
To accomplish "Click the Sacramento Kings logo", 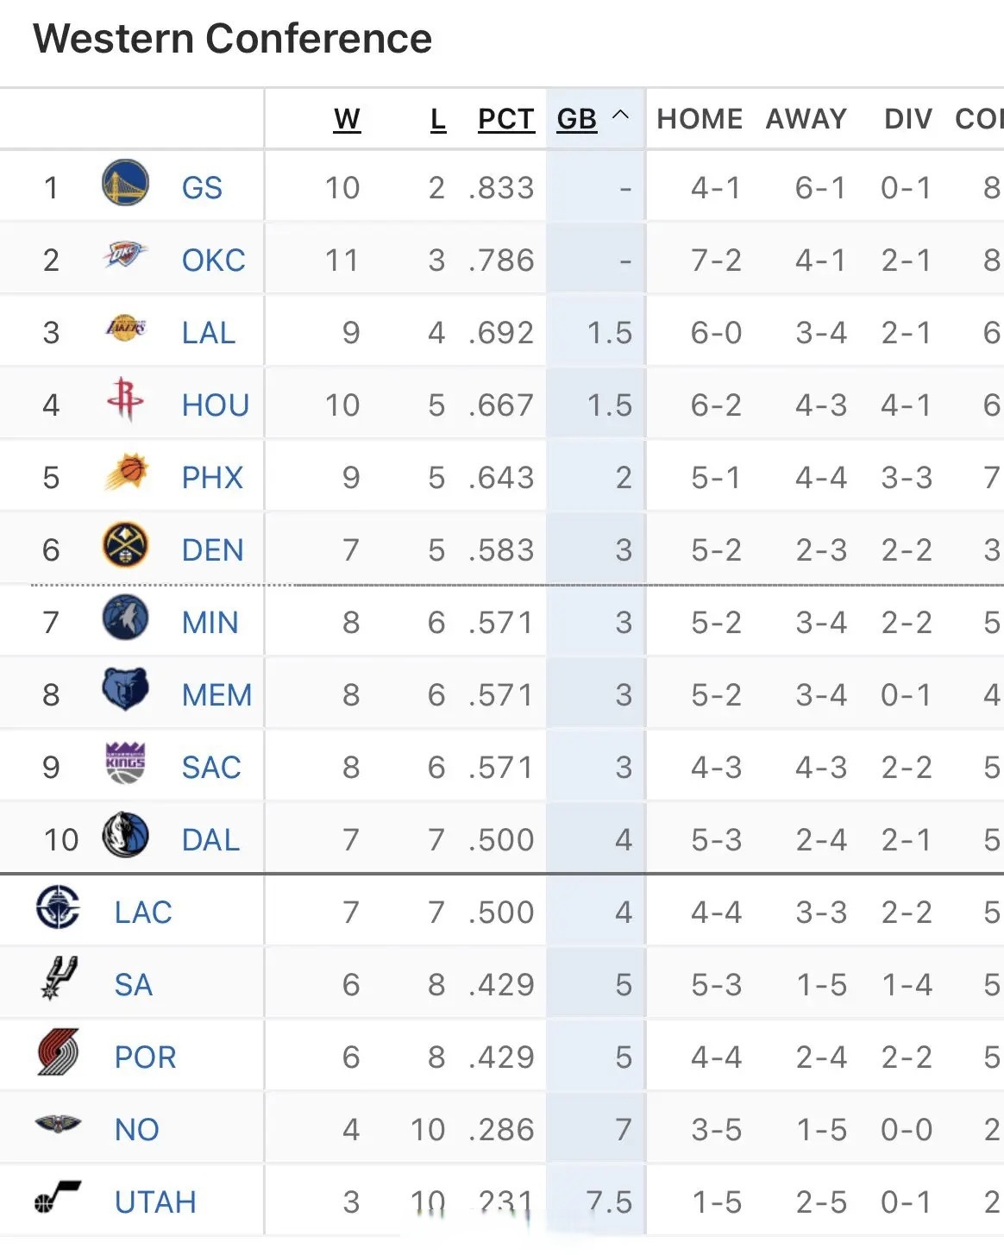I will click(125, 763).
